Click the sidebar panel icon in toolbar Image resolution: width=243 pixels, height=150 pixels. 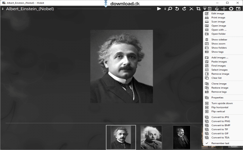210,9
